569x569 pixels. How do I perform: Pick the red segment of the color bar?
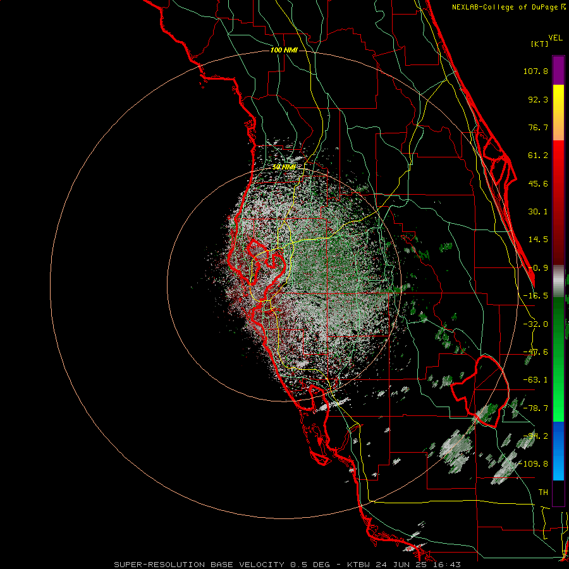click(x=558, y=202)
